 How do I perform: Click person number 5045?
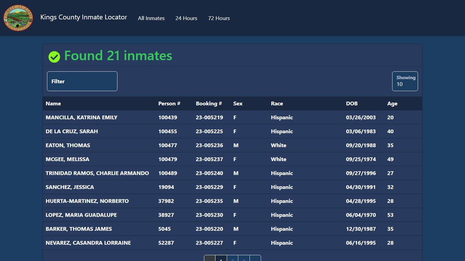pos(164,229)
